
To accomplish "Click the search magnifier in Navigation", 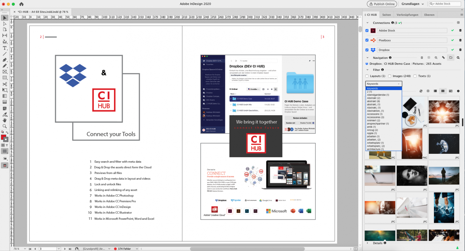I will click(458, 58).
